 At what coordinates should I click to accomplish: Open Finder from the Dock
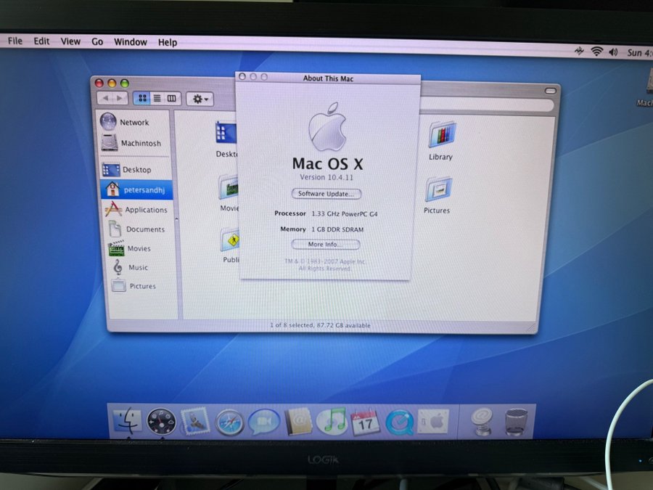pos(126,421)
